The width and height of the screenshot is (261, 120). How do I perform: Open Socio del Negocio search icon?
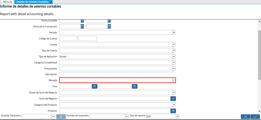[173, 99]
